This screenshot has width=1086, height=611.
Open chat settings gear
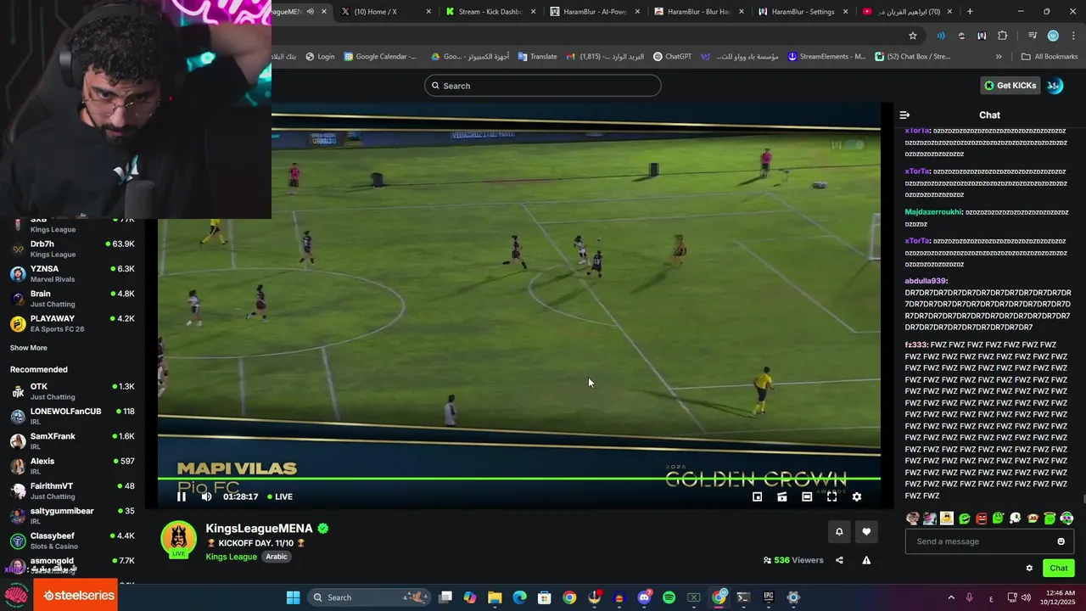click(x=1029, y=569)
